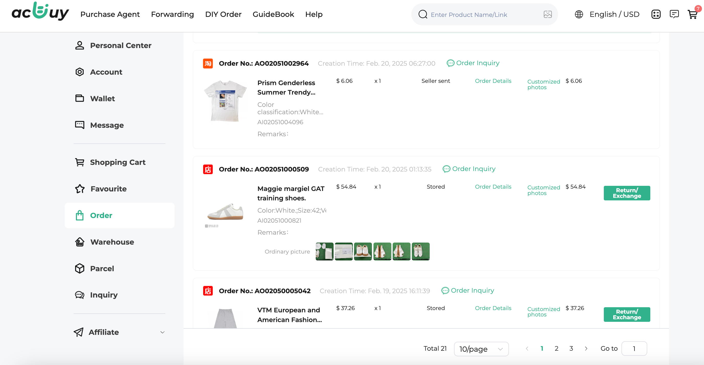The height and width of the screenshot is (365, 704).
Task: Open Forwarding menu
Action: click(x=173, y=14)
